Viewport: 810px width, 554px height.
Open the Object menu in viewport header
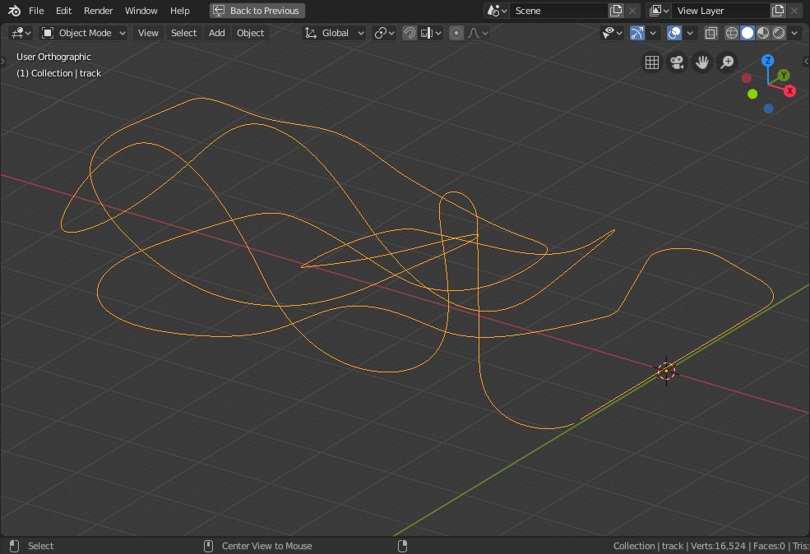point(250,33)
